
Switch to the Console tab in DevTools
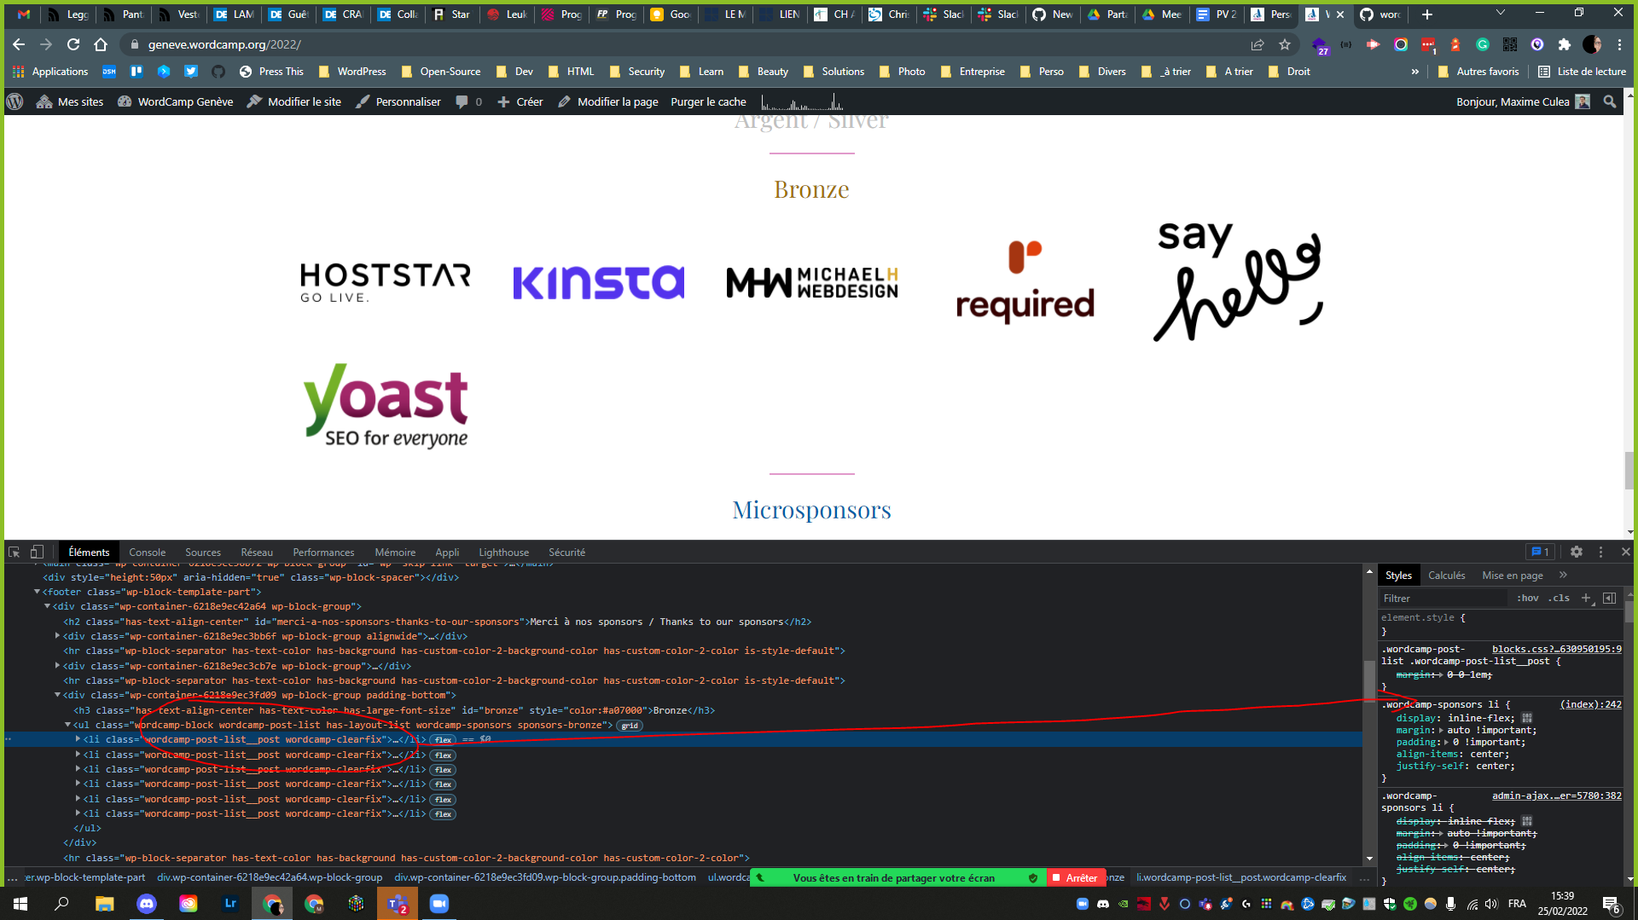click(147, 552)
